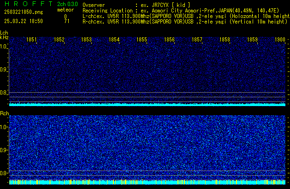Screen dimensions: 290x189
Task: Click the 0.8 kHz label on Rch axis
Action: 3,173
